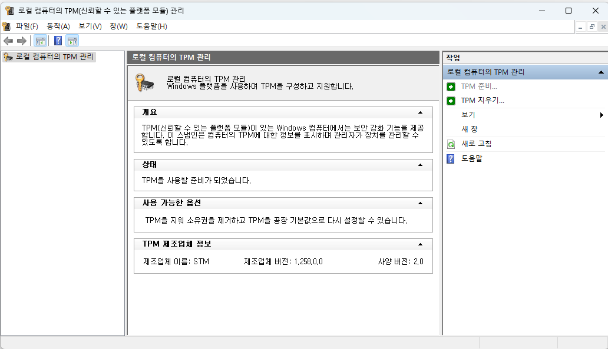Image resolution: width=608 pixels, height=349 pixels.
Task: Click the help icon beside 도움말 in the actions pane
Action: (451, 159)
